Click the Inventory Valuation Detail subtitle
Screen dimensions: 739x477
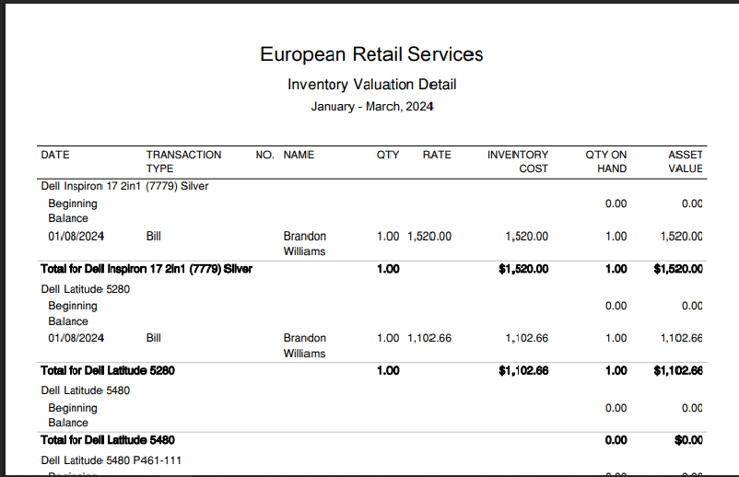(x=371, y=85)
